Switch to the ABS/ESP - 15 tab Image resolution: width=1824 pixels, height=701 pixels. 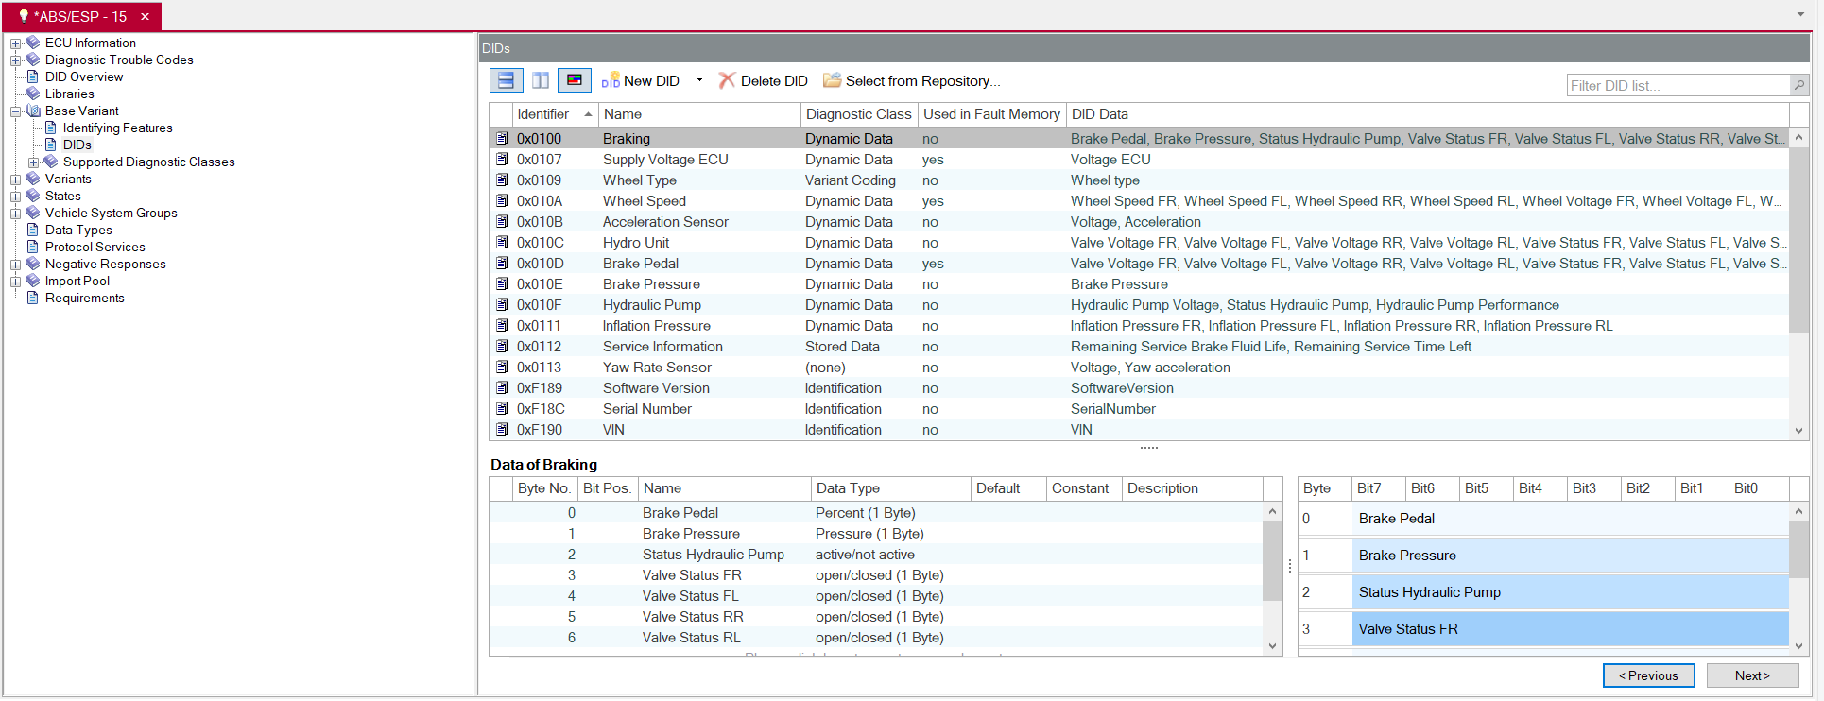pyautogui.click(x=79, y=17)
